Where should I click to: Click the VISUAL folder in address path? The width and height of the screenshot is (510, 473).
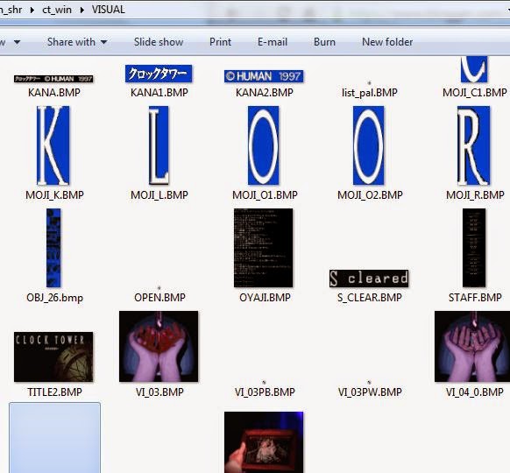pos(109,10)
